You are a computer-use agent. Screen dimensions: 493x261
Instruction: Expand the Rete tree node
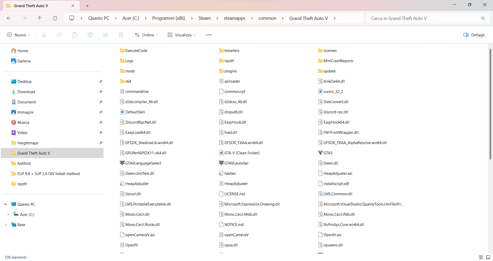6,225
